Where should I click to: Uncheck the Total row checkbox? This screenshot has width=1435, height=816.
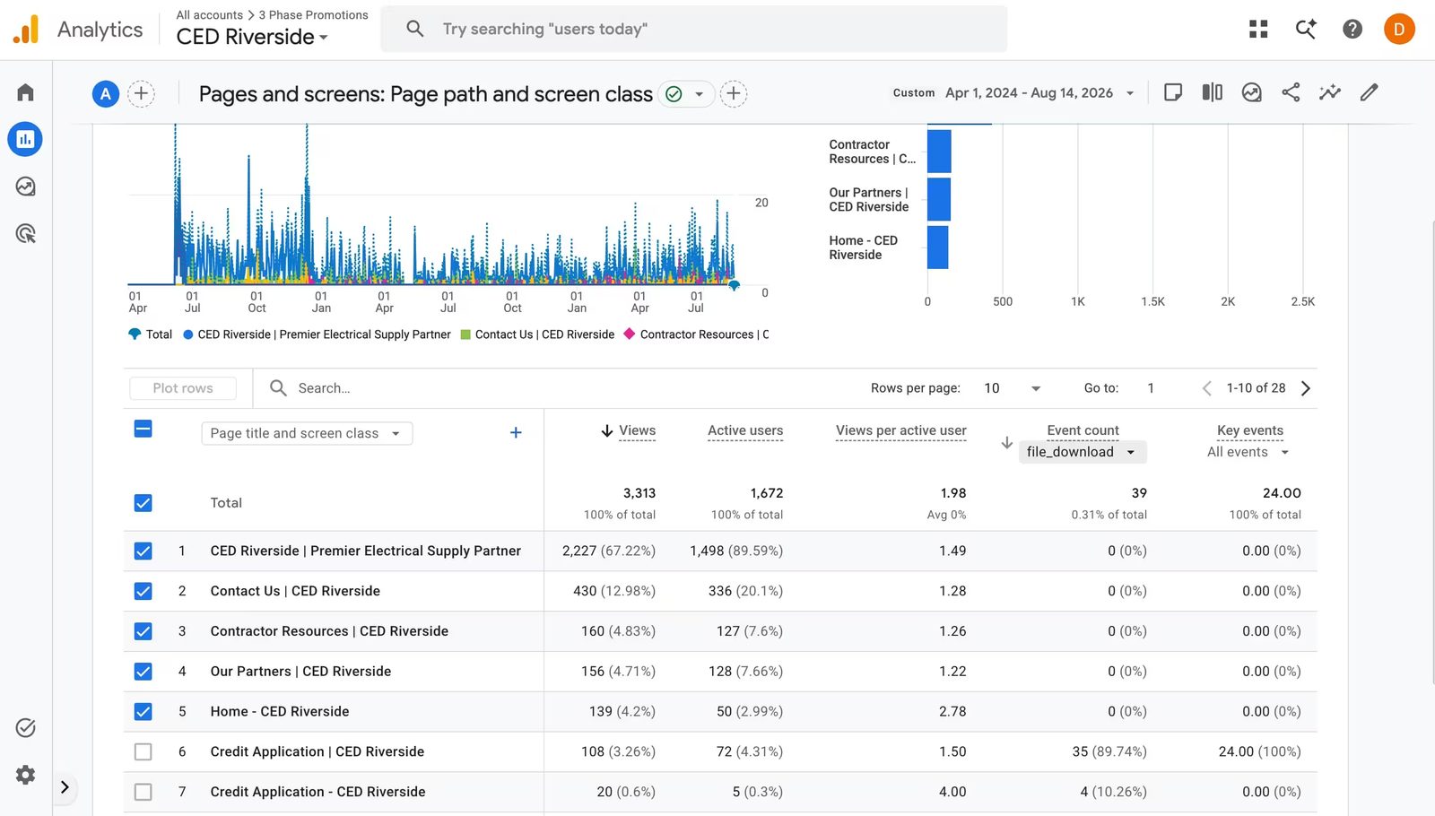pos(143,503)
